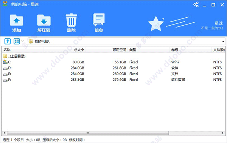Click the 选定 1 个项目 status text
This screenshot has height=143, width=227.
tap(13, 140)
